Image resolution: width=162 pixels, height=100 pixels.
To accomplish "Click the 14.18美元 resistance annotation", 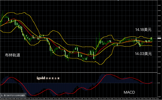I will (143, 30).
